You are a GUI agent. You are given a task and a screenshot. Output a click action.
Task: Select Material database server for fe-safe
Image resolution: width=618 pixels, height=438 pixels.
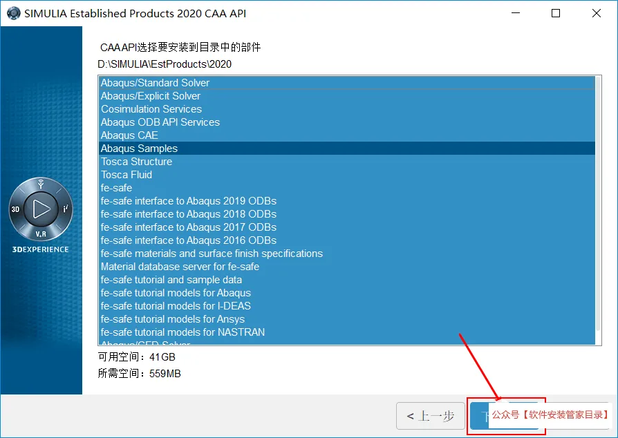tap(347, 267)
